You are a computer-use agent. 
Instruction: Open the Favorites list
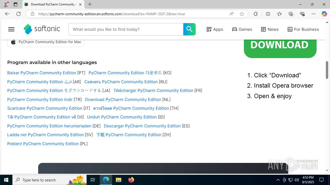pyautogui.click(x=279, y=14)
